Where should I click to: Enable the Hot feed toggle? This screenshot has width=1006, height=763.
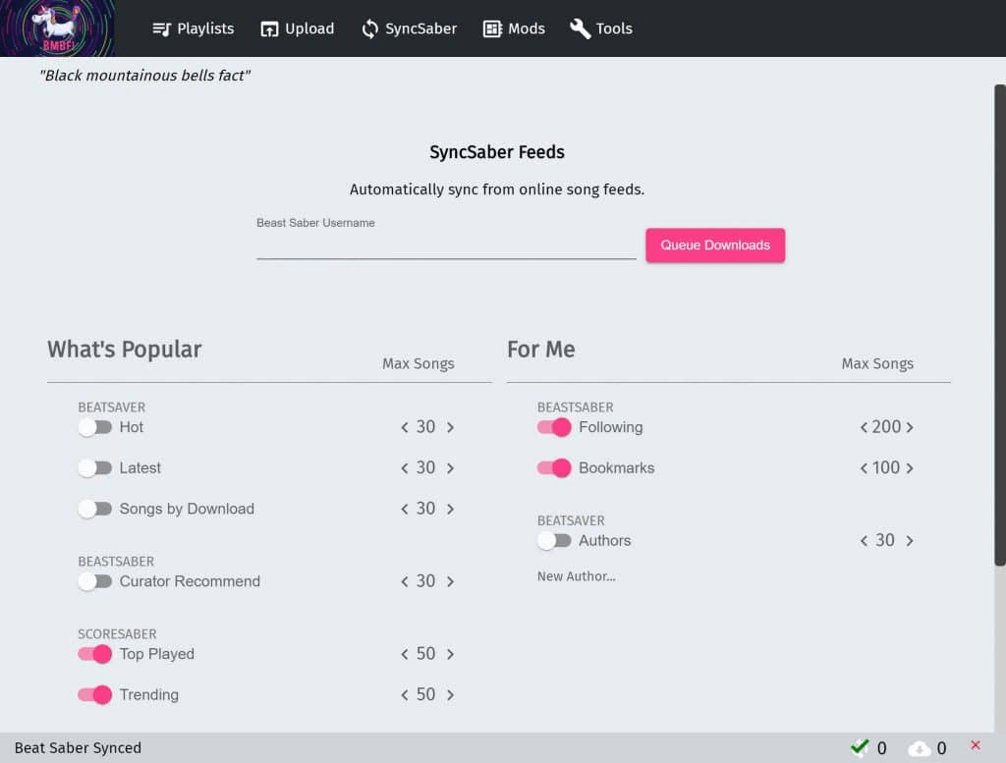tap(95, 427)
